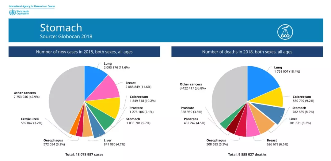This screenshot has height=161, width=331.
Task: Select the Stomach title heading
Action: (x=61, y=27)
